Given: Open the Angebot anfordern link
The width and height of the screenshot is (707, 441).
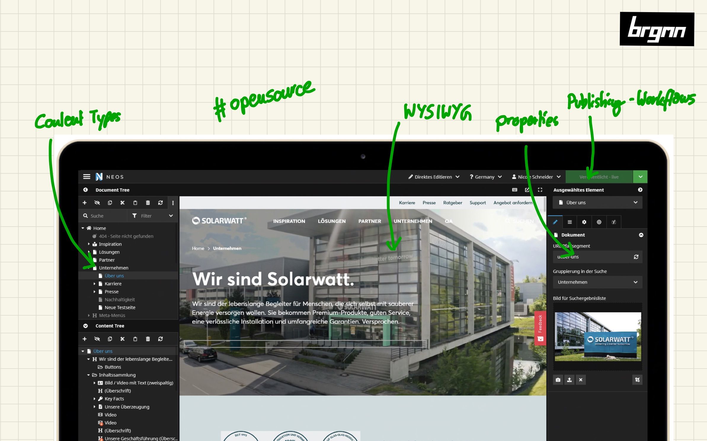Looking at the screenshot, I should pyautogui.click(x=513, y=203).
